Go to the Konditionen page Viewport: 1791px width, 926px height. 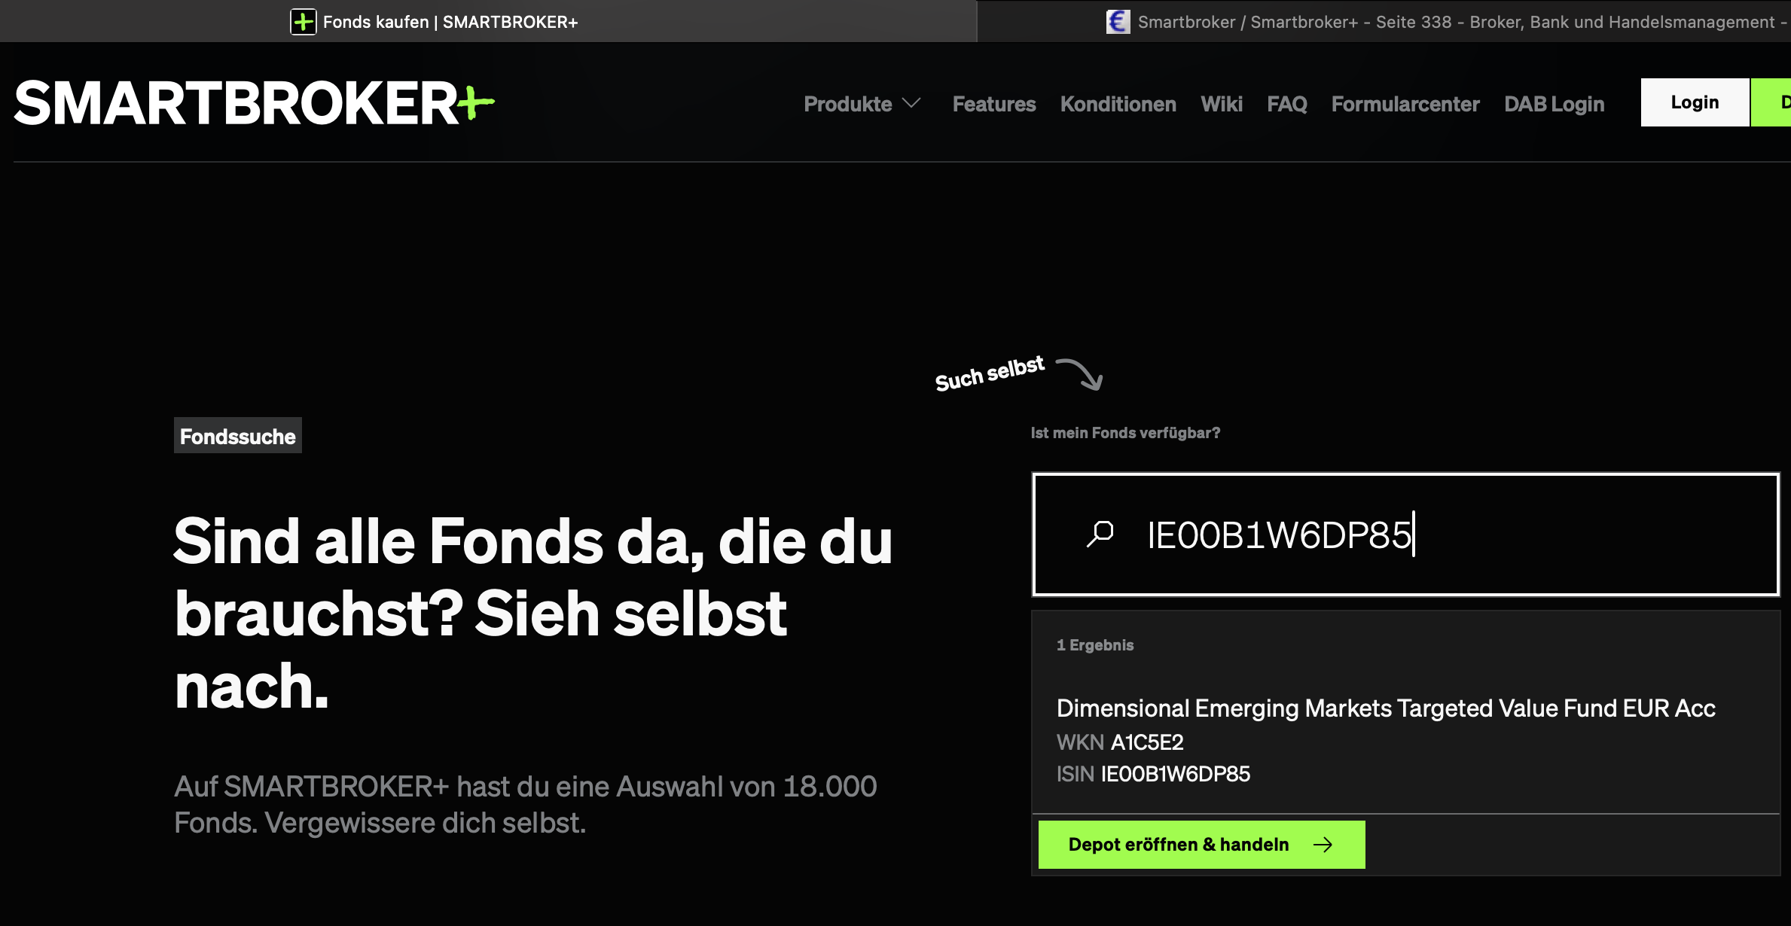[x=1118, y=104]
